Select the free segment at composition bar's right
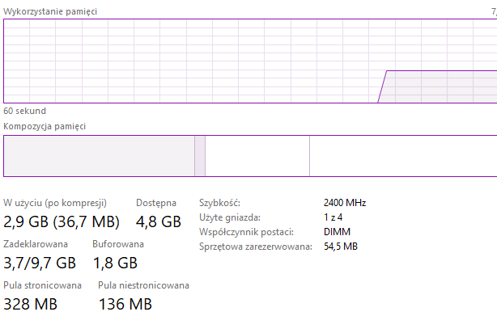Image resolution: width=497 pixels, height=333 pixels. click(402, 156)
